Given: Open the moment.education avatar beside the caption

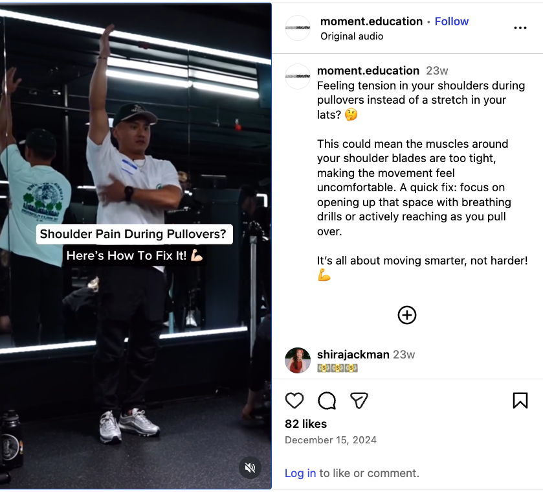Looking at the screenshot, I should click(298, 76).
